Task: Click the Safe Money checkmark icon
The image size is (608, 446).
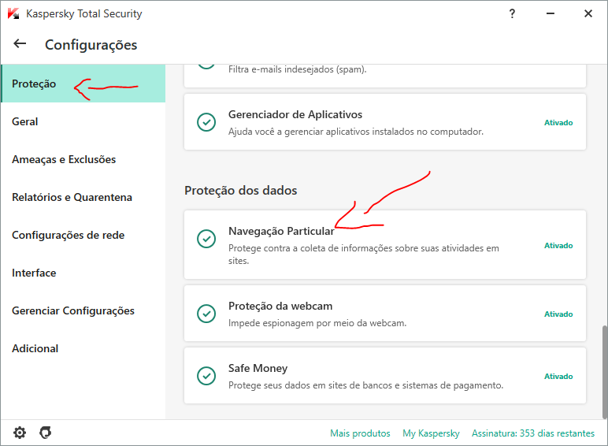Action: click(206, 376)
